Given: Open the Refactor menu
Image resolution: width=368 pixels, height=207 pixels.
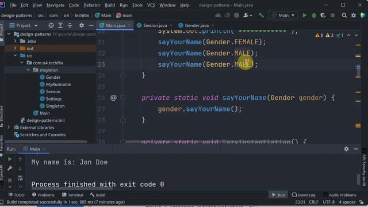Looking at the screenshot, I should 92,5.
